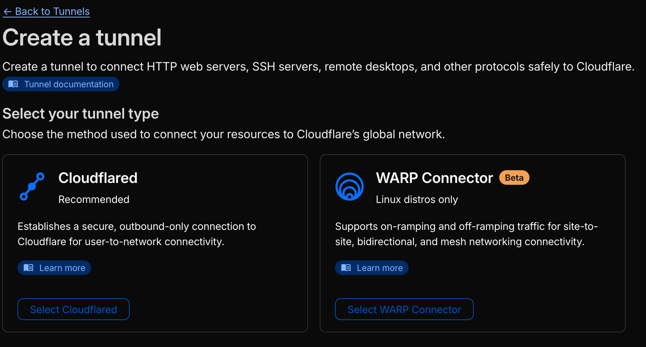Click the WARP Connector card heading
Screen dimensions: 646x347
coord(434,178)
